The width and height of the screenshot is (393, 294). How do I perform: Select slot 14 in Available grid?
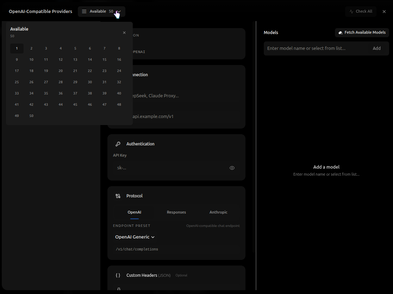(x=90, y=60)
